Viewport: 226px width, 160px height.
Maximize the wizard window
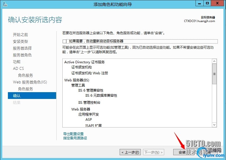(207, 3)
